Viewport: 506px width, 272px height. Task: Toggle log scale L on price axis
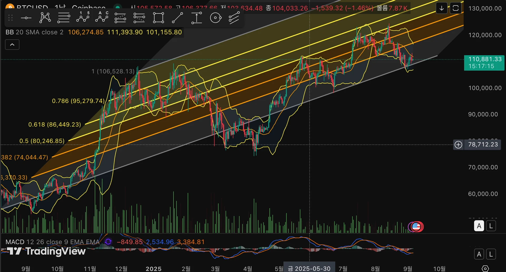(x=491, y=226)
